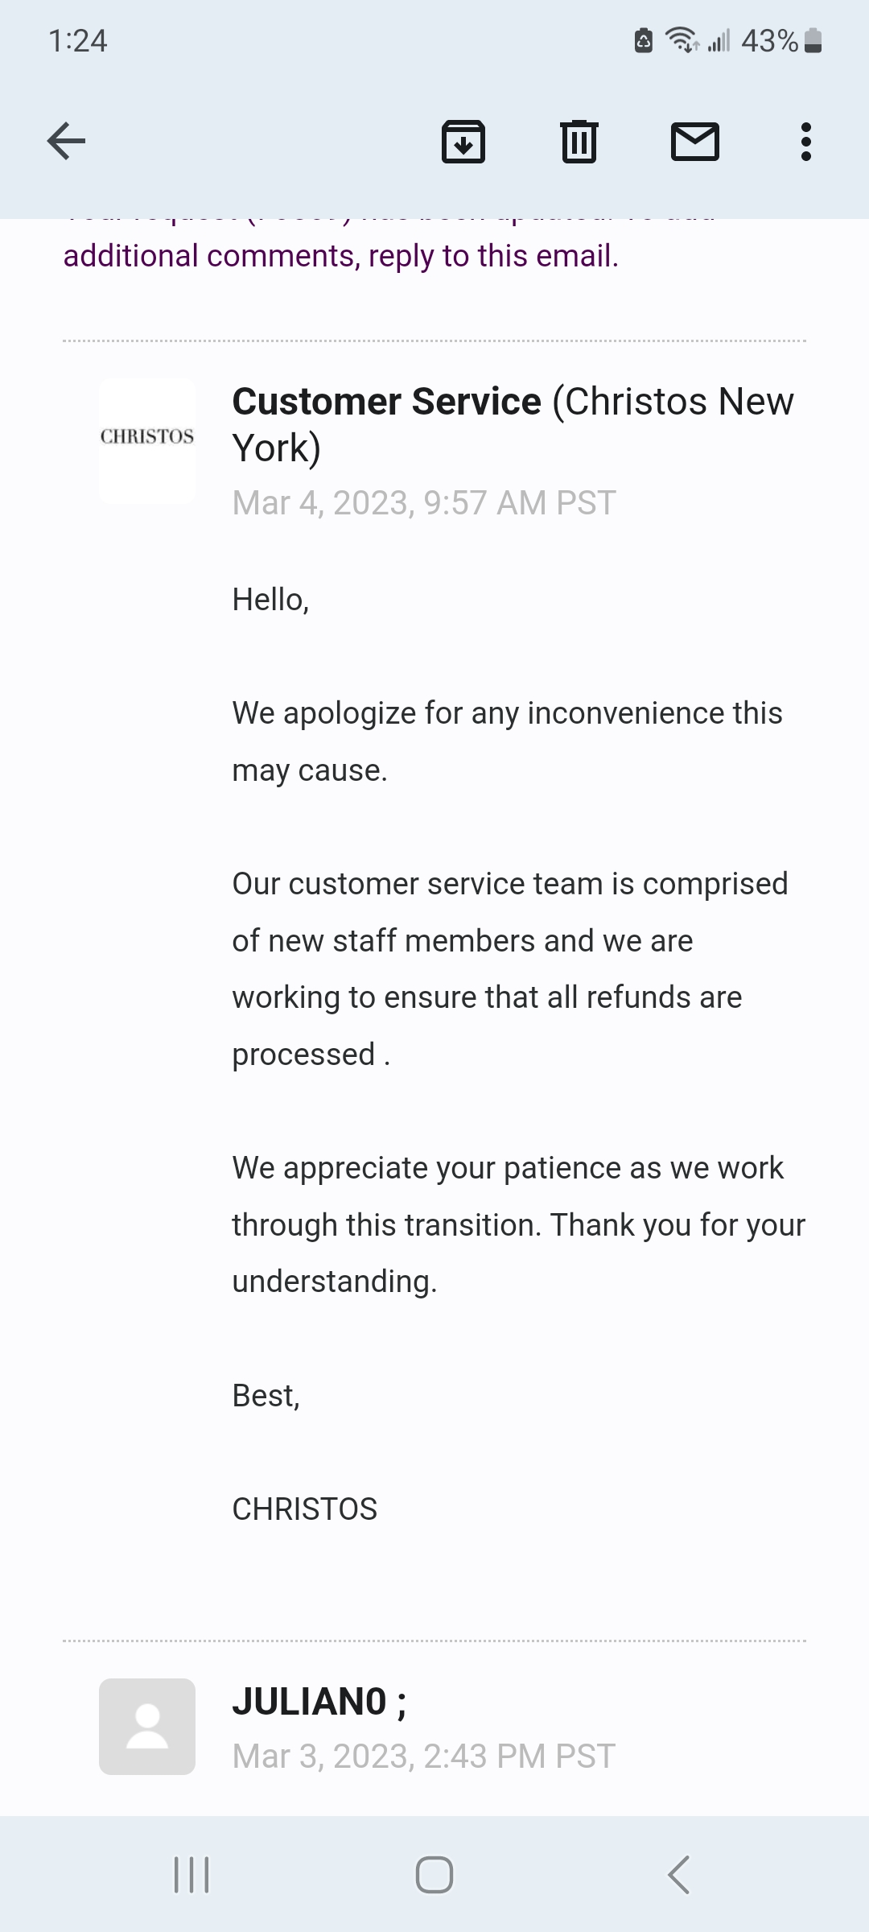Tap the Customer Service sender name
The height and width of the screenshot is (1932, 869).
point(386,402)
